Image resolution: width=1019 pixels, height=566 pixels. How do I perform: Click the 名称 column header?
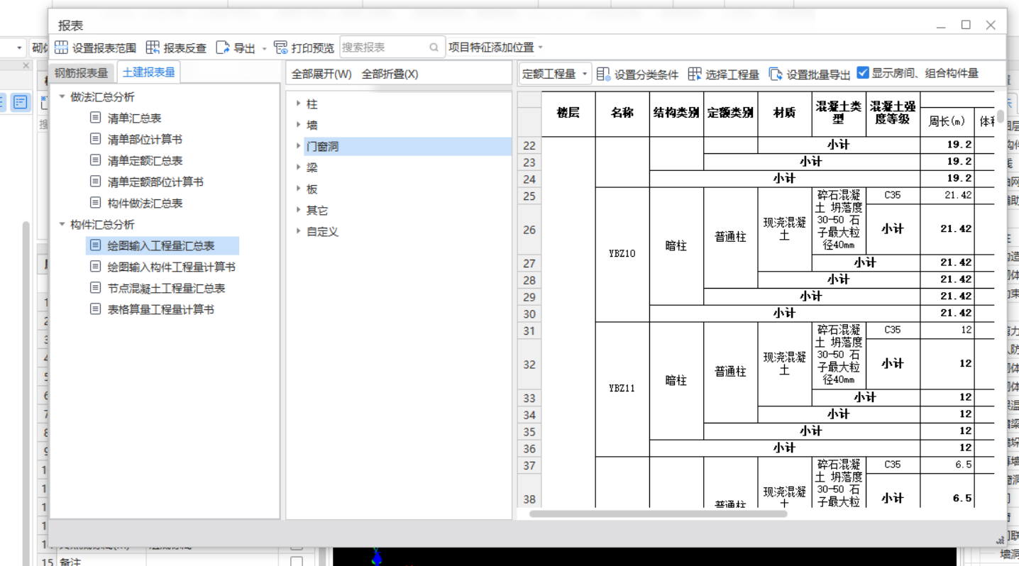(622, 113)
